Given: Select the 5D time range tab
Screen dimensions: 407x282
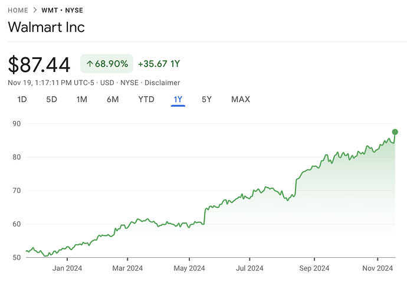Looking at the screenshot, I should point(51,100).
